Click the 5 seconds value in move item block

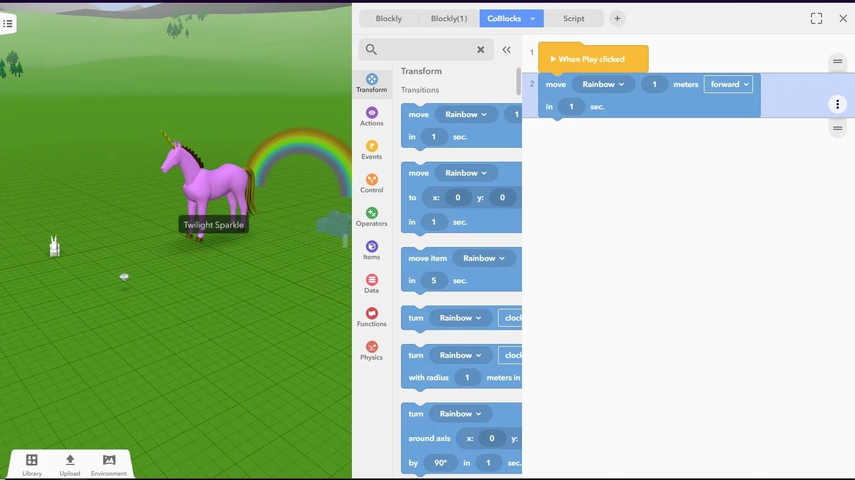(433, 280)
